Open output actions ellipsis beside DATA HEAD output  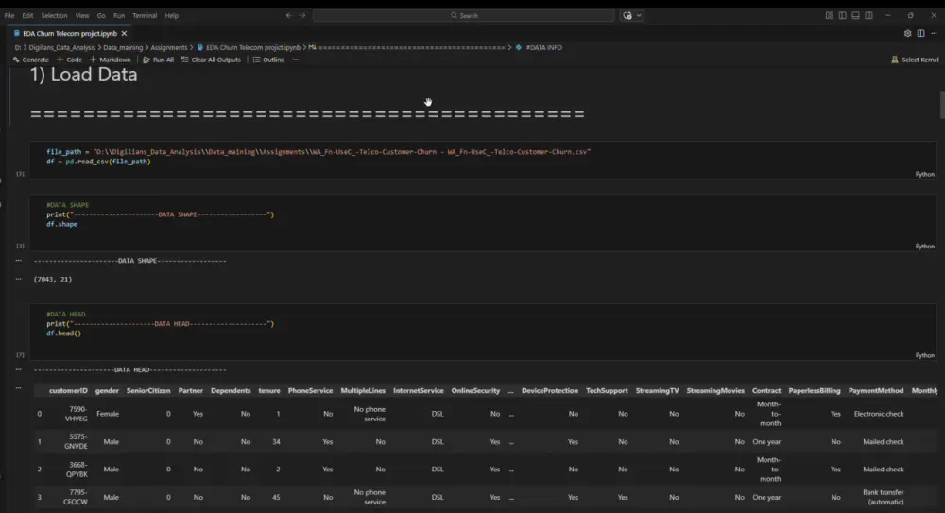coord(19,369)
